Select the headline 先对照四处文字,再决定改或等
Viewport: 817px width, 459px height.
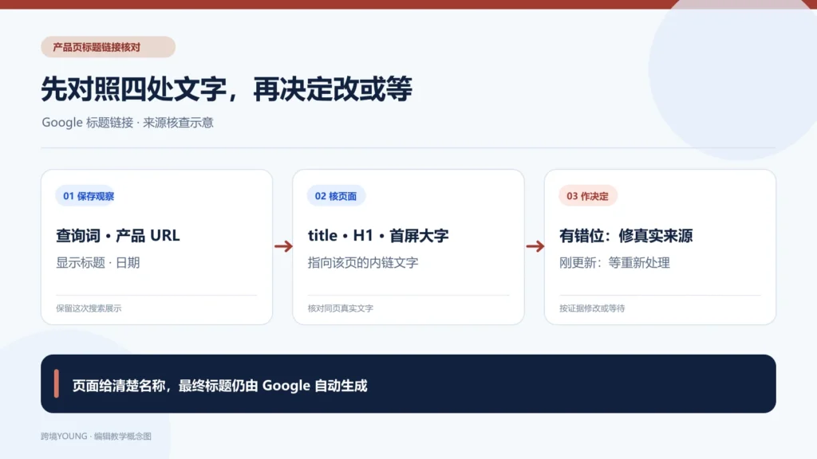point(227,89)
